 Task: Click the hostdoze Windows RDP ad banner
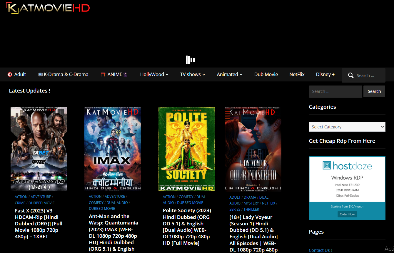[347, 188]
